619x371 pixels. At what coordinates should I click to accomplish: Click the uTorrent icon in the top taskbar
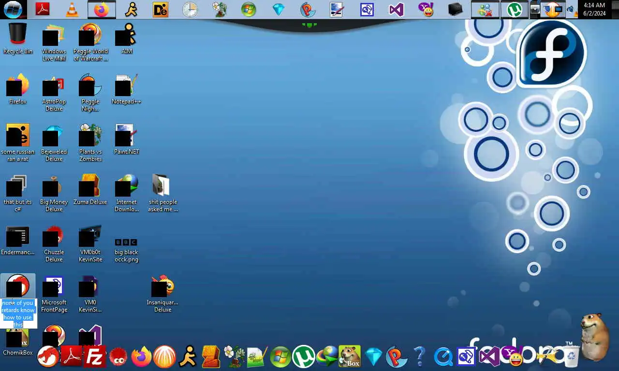pyautogui.click(x=514, y=9)
